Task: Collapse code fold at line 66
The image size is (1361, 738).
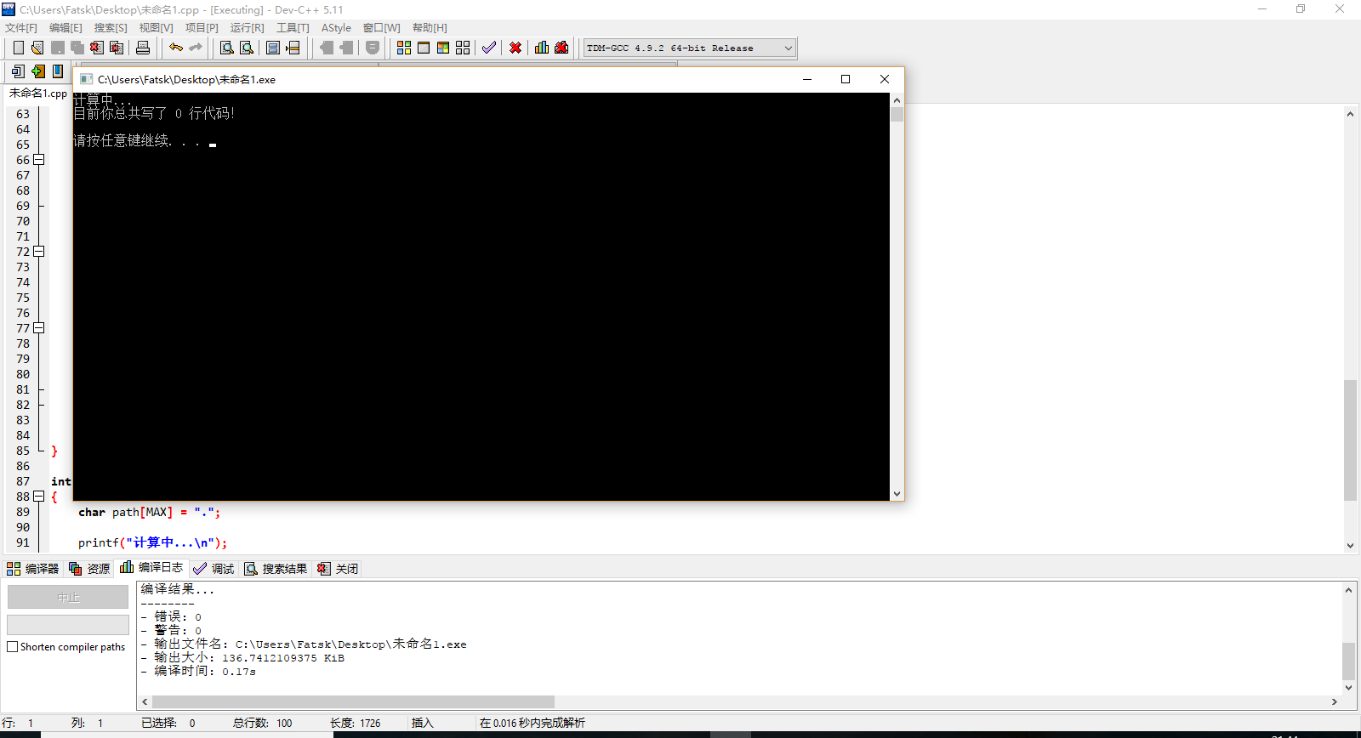Action: click(x=38, y=160)
